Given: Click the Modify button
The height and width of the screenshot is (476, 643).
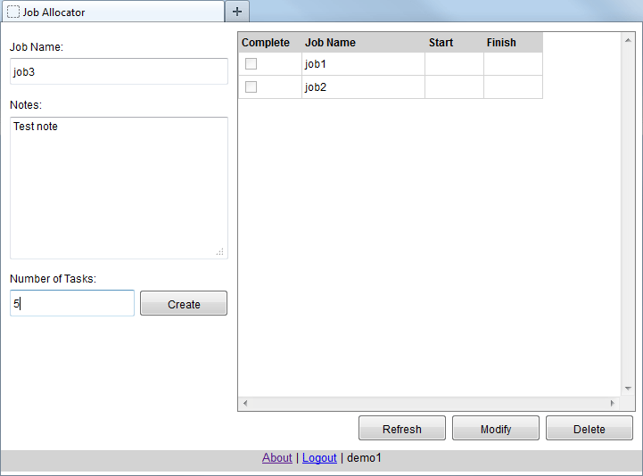Looking at the screenshot, I should point(495,429).
